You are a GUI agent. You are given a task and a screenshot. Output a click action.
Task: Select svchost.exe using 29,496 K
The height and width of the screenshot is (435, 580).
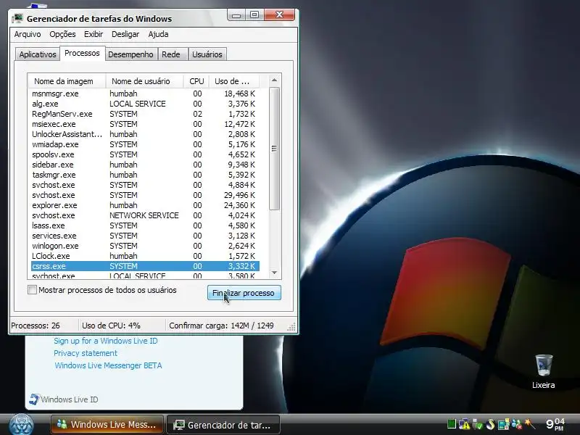[x=145, y=195]
